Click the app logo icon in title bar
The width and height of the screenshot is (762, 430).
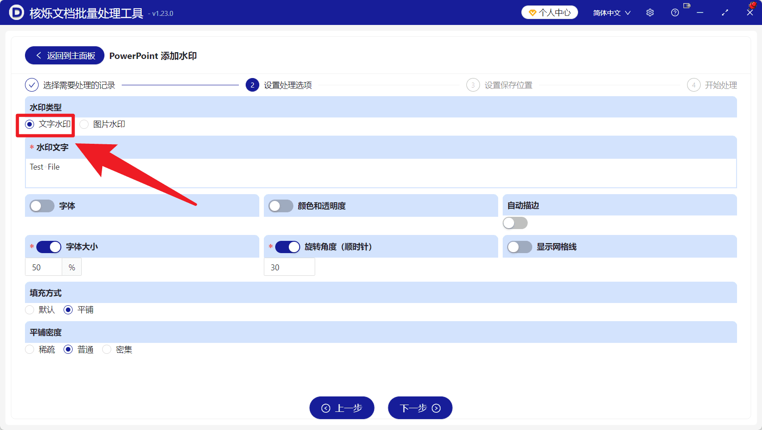pyautogui.click(x=16, y=12)
